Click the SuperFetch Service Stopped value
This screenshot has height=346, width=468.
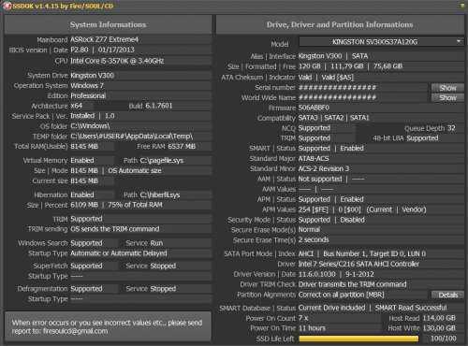pyautogui.click(x=163, y=266)
